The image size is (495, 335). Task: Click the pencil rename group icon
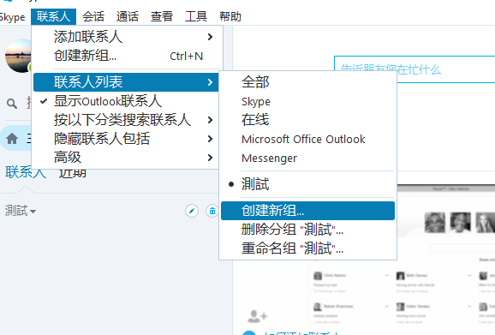point(192,211)
